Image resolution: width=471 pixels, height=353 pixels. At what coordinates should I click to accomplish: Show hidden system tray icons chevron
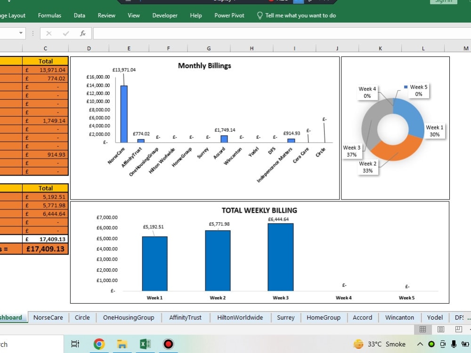tap(420, 344)
